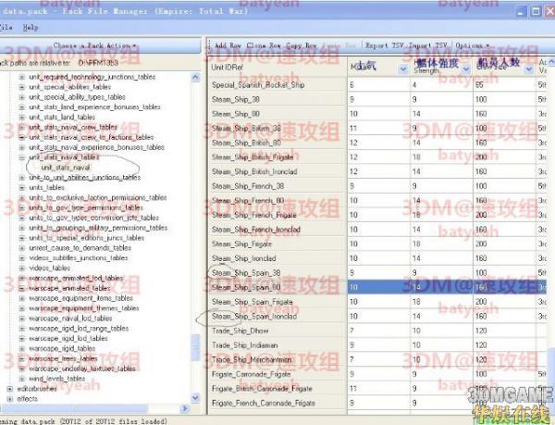Click the tree panel horizontal scrollbar
Screen dimensions: 555x425
pos(92,408)
